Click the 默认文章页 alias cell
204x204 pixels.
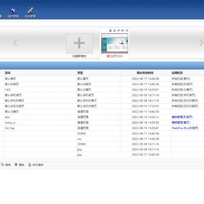12,112
